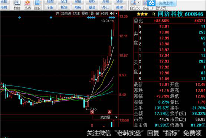Open the 新股 new stocks icon

tap(37, 5)
